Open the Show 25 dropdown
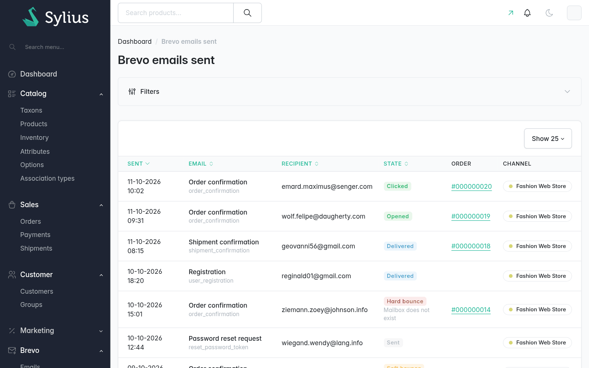The image size is (589, 368). [x=548, y=139]
